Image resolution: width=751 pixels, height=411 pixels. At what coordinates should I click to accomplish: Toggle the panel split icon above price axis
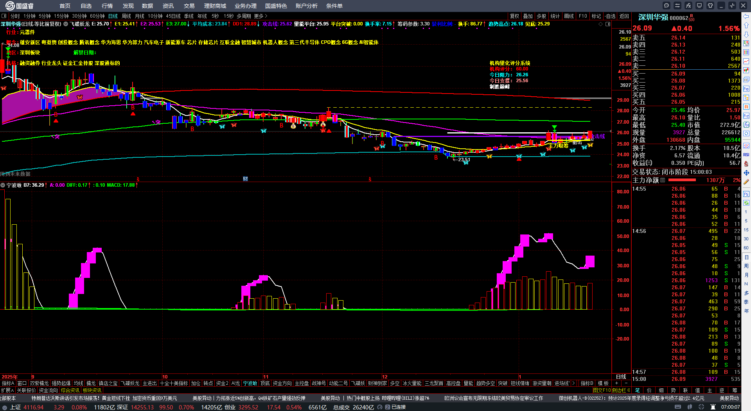tap(608, 24)
